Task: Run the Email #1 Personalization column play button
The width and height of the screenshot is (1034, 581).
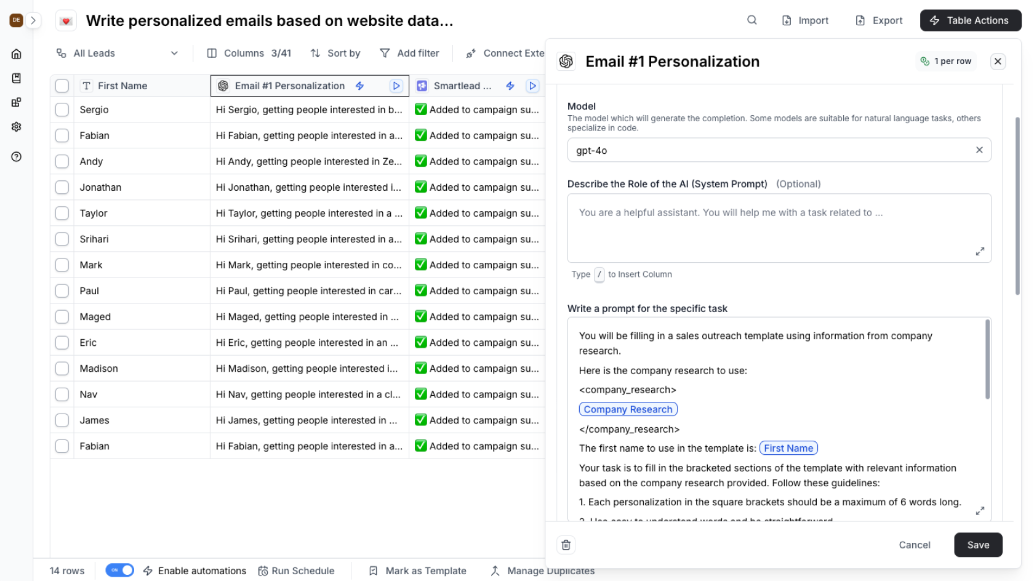Action: click(396, 86)
